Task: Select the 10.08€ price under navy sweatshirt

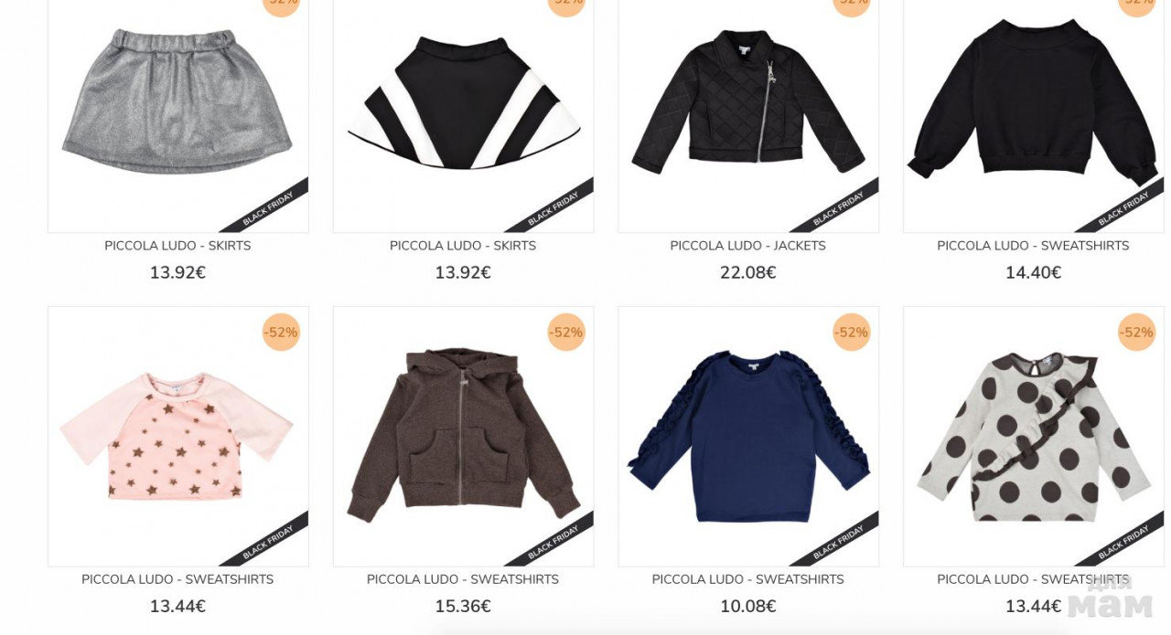Action: [x=748, y=607]
